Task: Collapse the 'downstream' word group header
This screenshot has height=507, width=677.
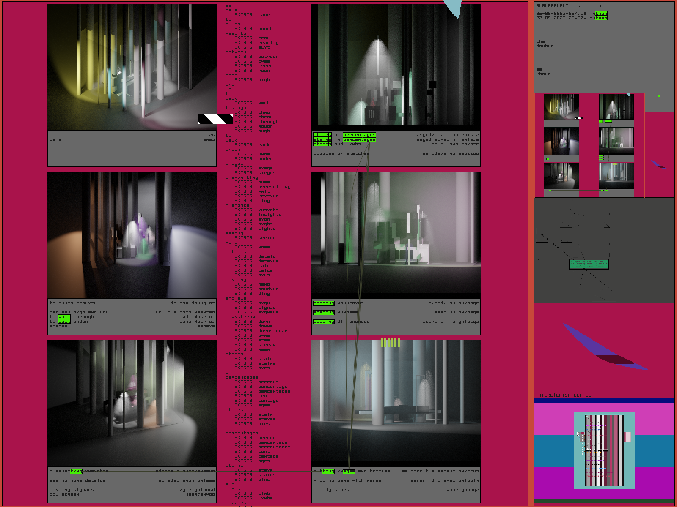Action: click(x=240, y=317)
